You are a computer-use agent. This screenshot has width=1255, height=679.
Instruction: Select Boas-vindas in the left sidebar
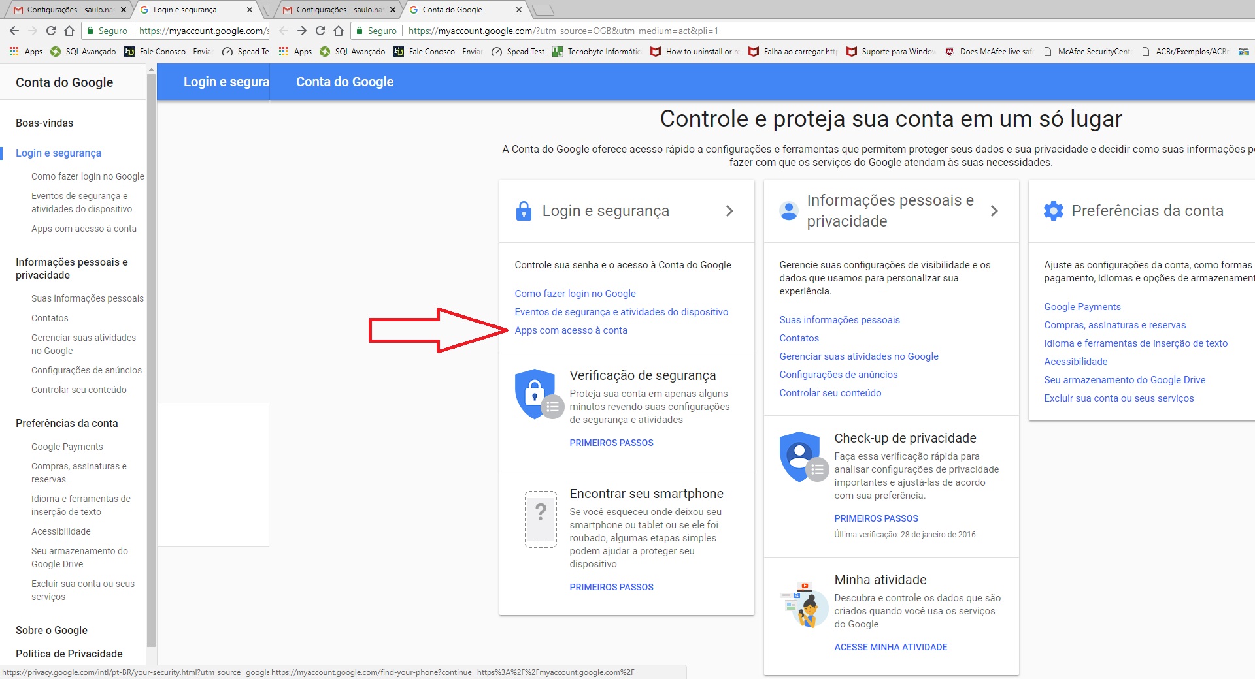[44, 123]
